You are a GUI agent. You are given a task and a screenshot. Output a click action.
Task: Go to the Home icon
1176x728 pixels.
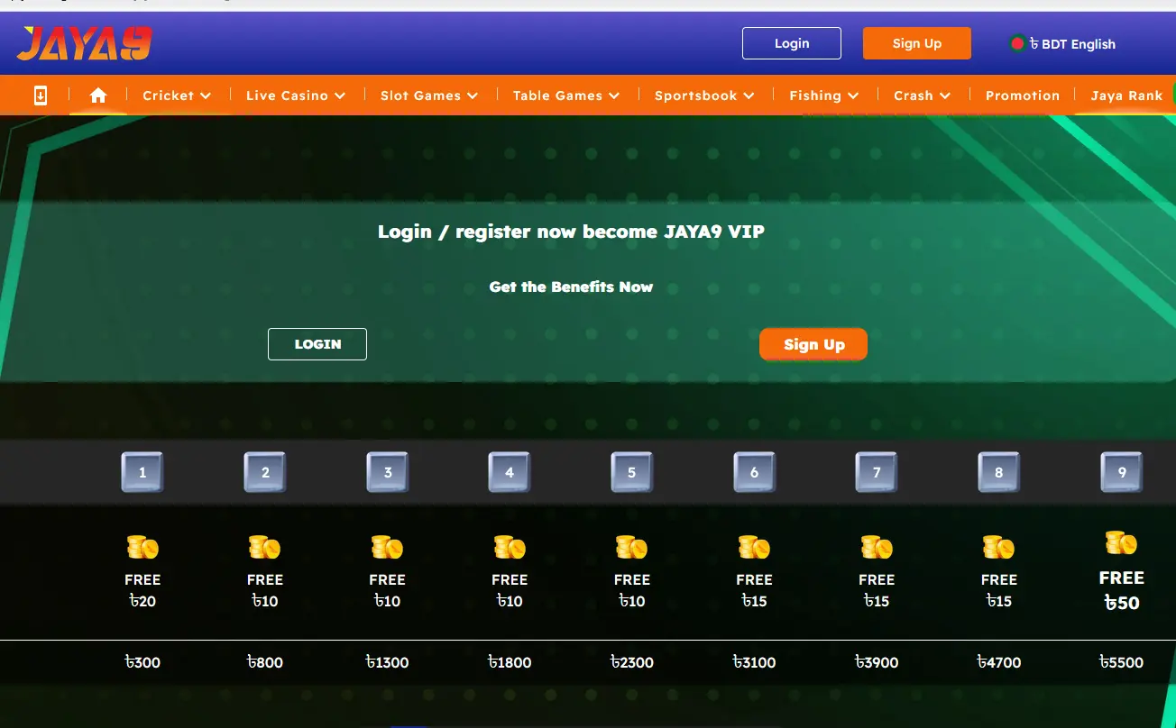point(98,96)
